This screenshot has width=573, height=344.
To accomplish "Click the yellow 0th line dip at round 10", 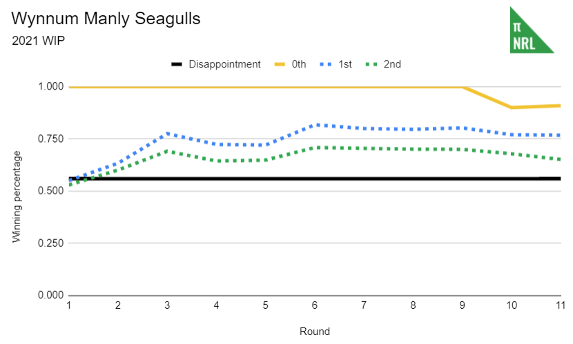I will click(510, 108).
